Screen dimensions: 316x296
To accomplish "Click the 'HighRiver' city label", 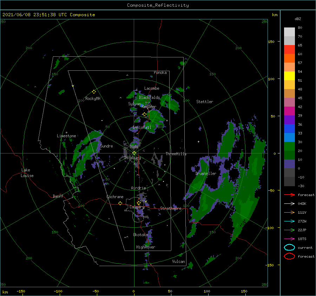I will [146, 247].
